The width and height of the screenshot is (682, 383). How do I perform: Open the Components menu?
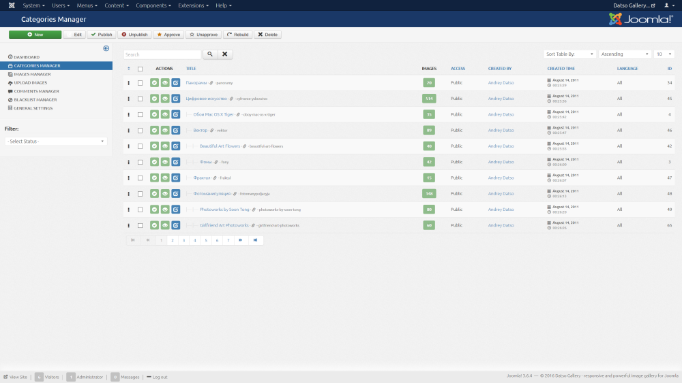pyautogui.click(x=153, y=5)
